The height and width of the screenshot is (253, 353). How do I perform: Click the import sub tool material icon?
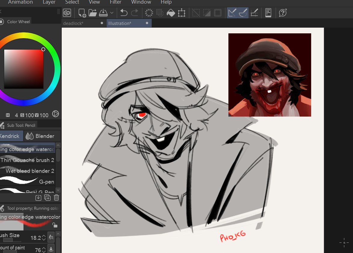[x=38, y=198]
